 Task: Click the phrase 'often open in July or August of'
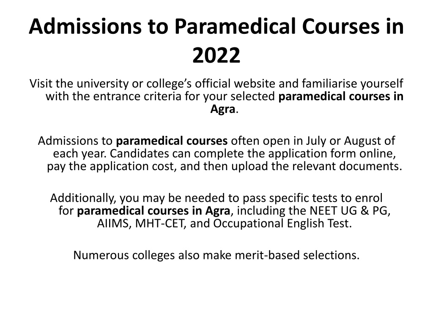pyautogui.click(x=313, y=141)
